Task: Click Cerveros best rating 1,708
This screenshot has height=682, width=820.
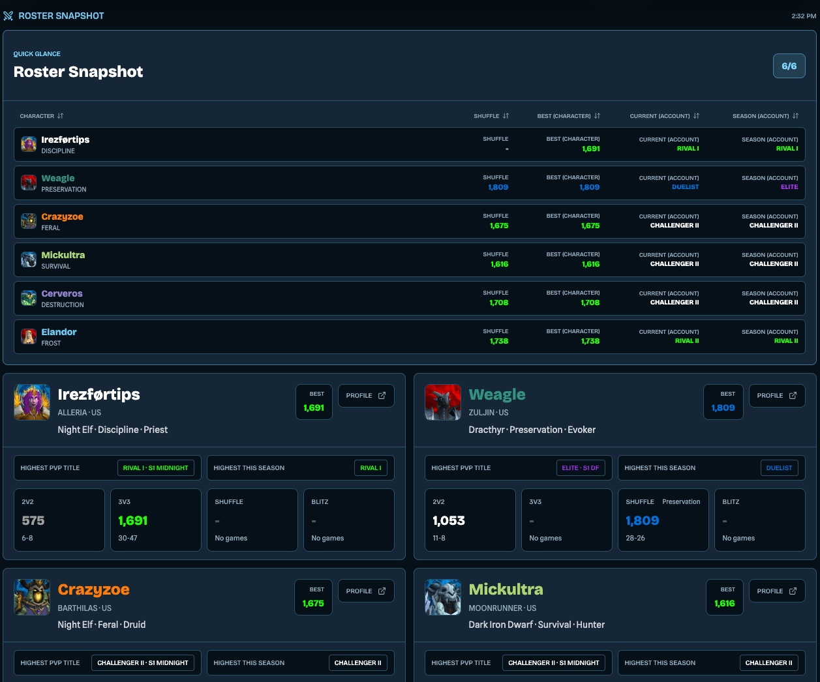Action: point(590,303)
